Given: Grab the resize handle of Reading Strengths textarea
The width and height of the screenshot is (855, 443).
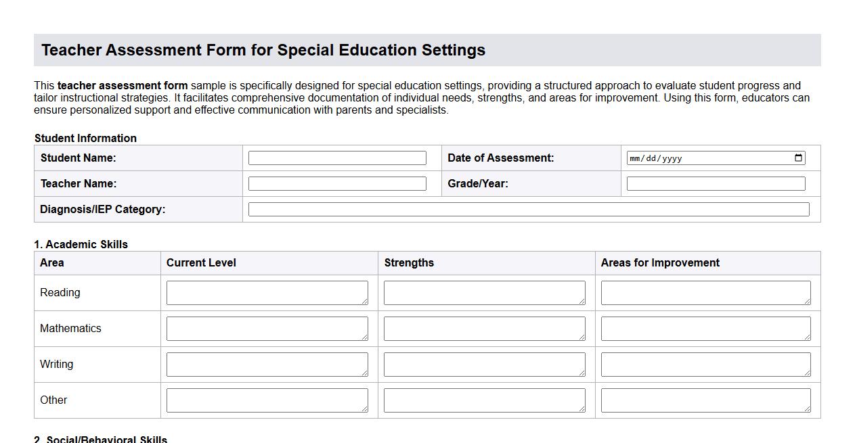Looking at the screenshot, I should click(582, 302).
